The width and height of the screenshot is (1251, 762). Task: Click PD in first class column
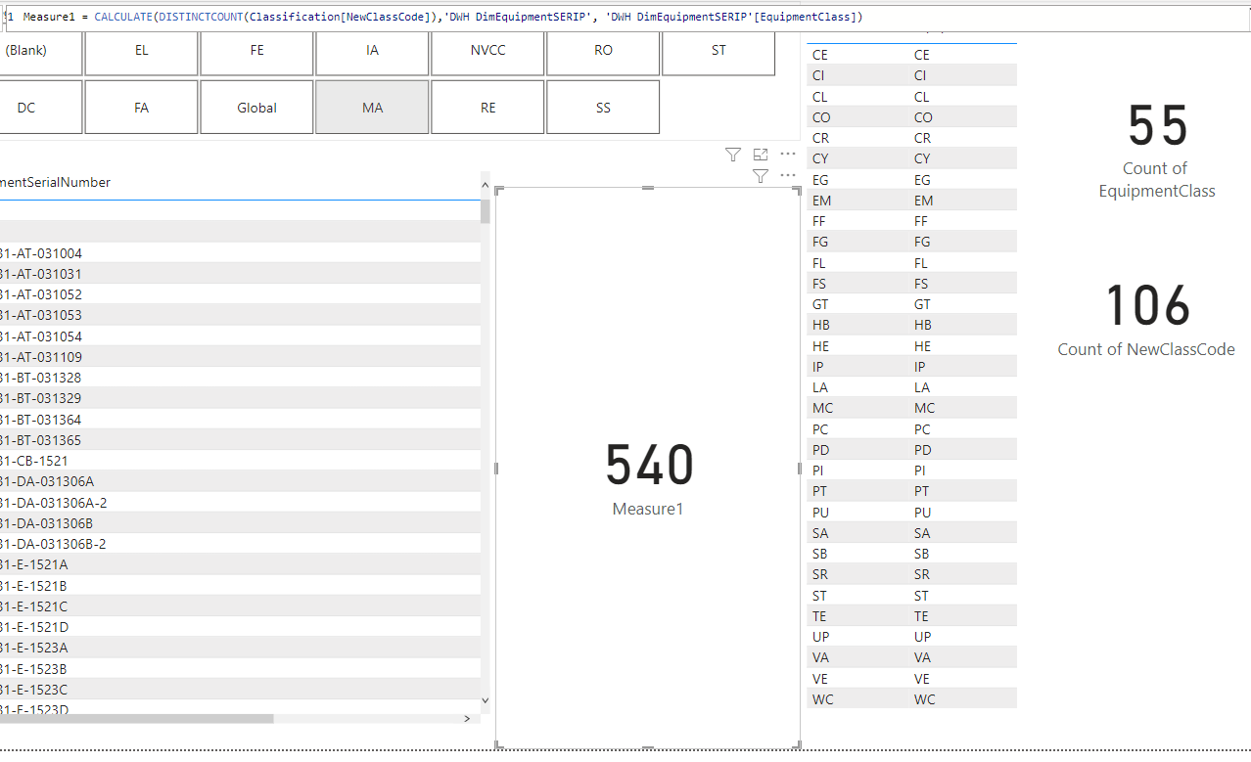(821, 450)
